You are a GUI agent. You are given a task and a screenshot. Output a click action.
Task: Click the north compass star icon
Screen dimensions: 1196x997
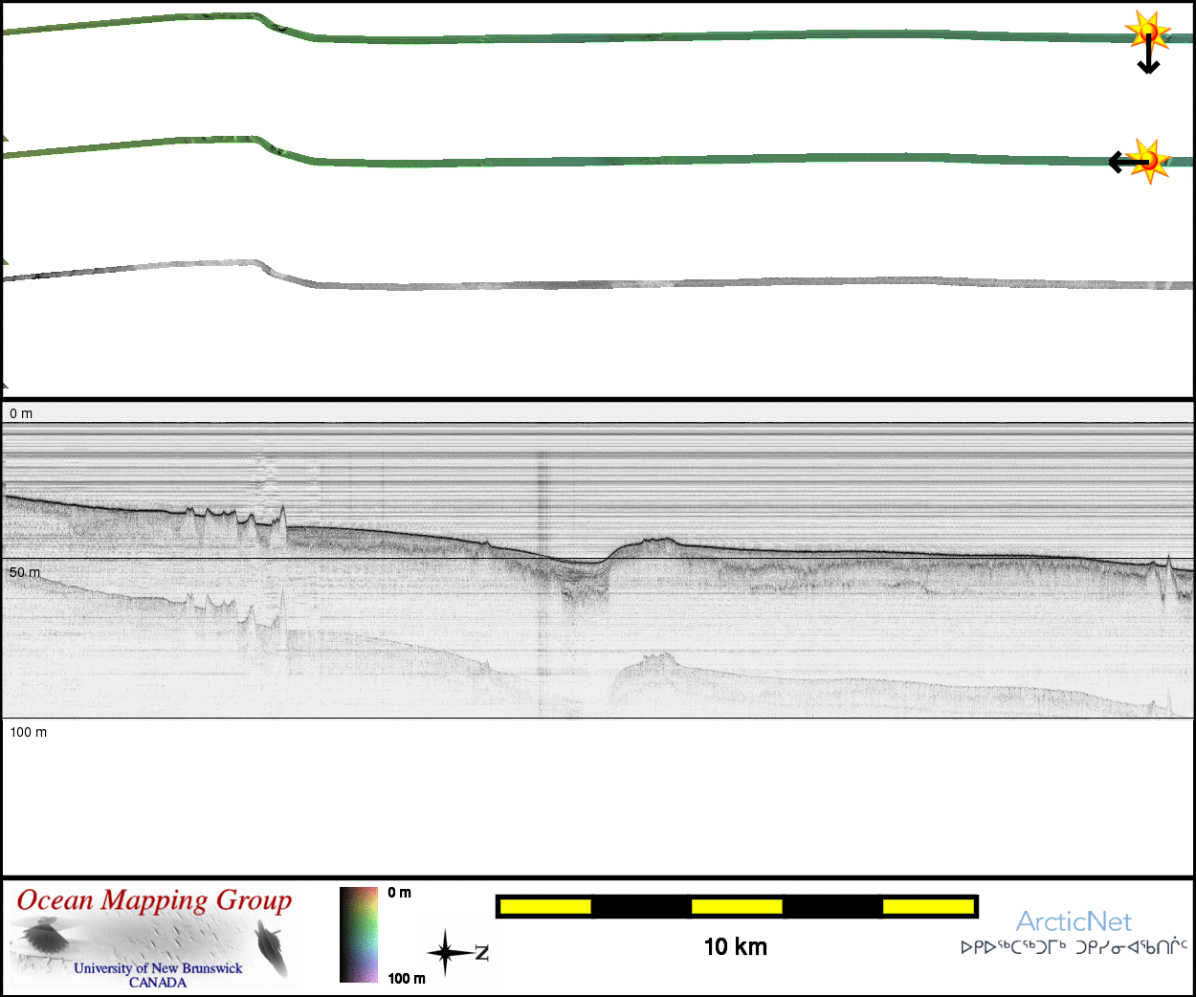[446, 953]
